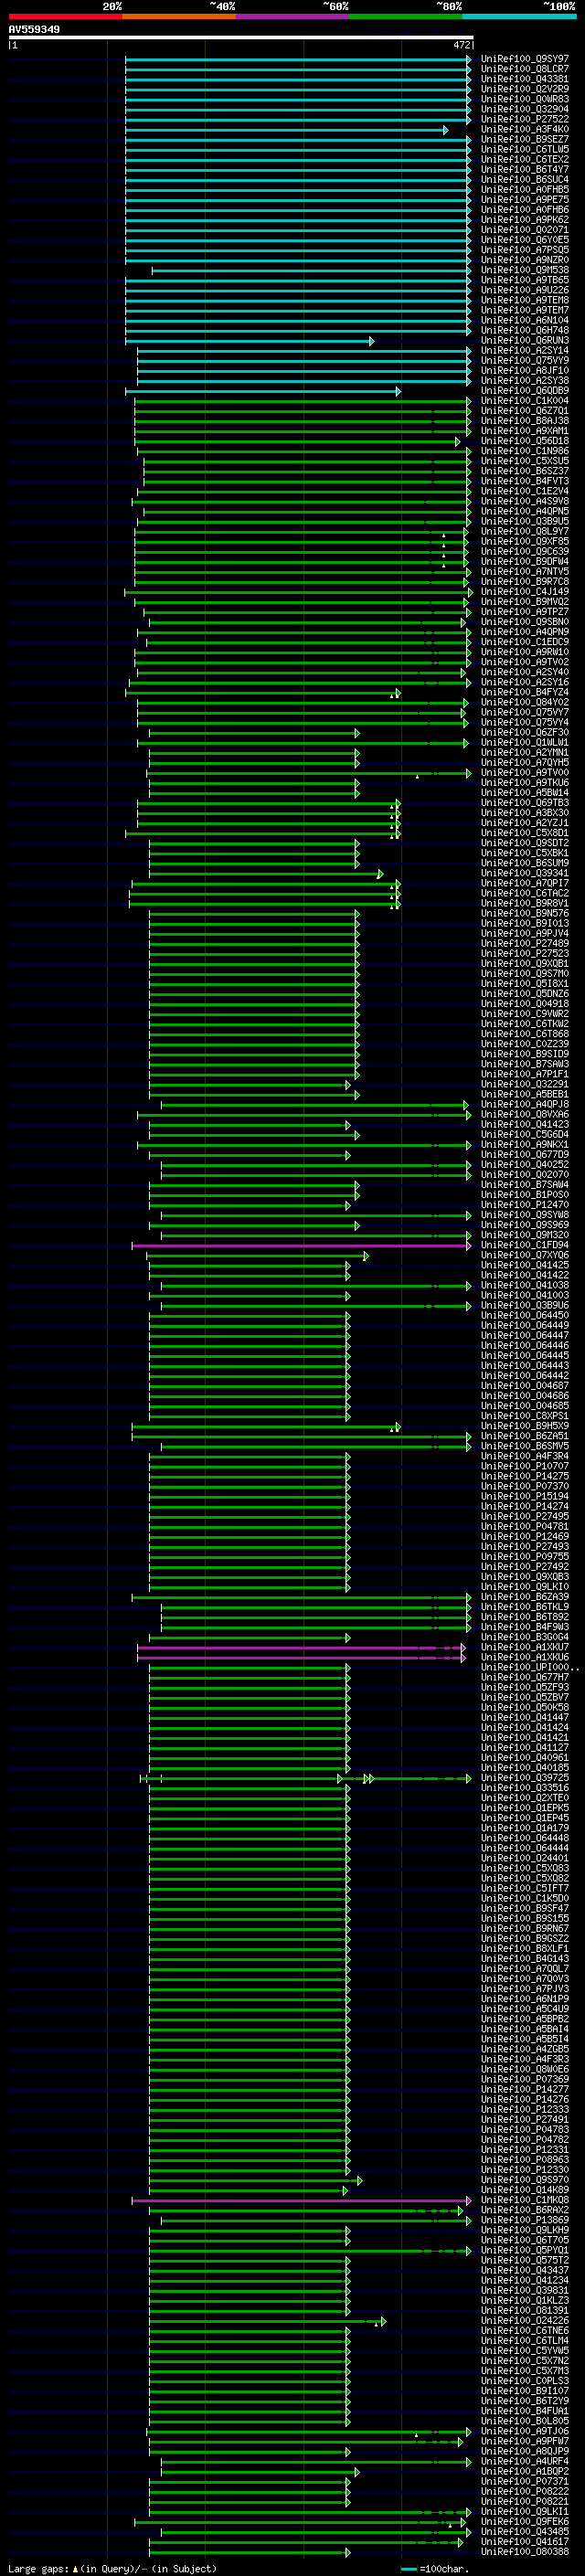
Task: Open the hit UniRef100_Q8LCR7
Action: 525,70
